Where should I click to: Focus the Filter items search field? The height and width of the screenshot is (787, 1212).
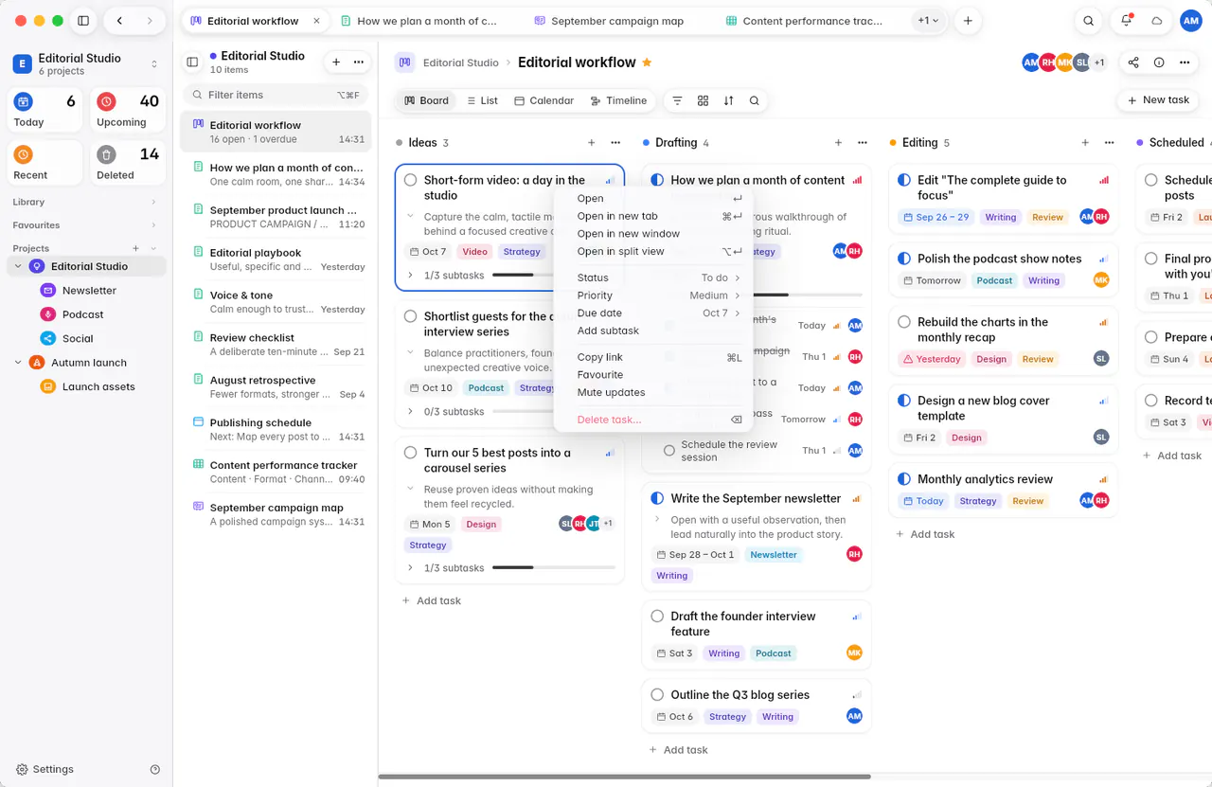click(274, 95)
